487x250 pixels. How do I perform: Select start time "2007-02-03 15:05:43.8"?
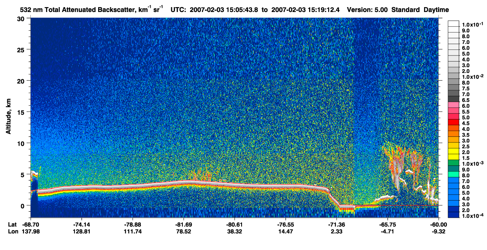click(224, 10)
